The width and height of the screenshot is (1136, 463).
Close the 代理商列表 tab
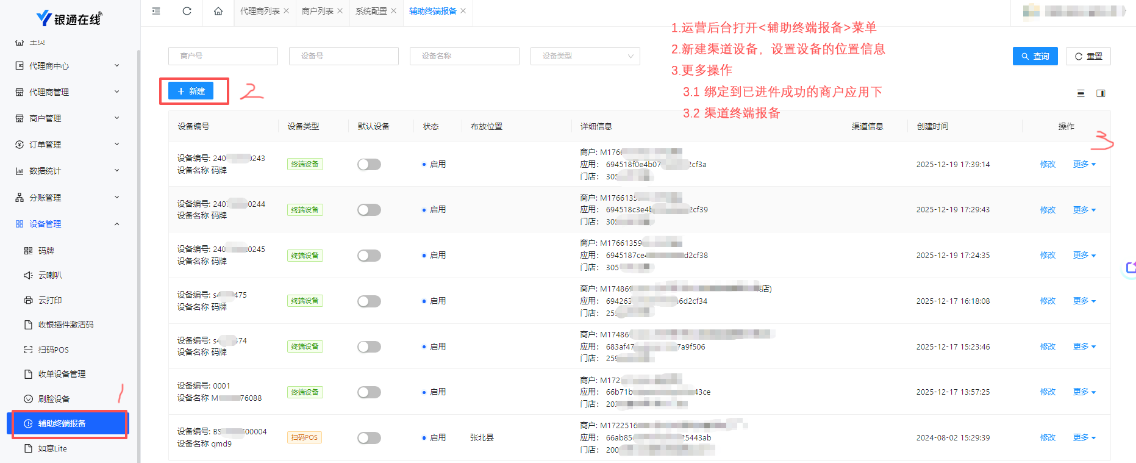tap(287, 11)
